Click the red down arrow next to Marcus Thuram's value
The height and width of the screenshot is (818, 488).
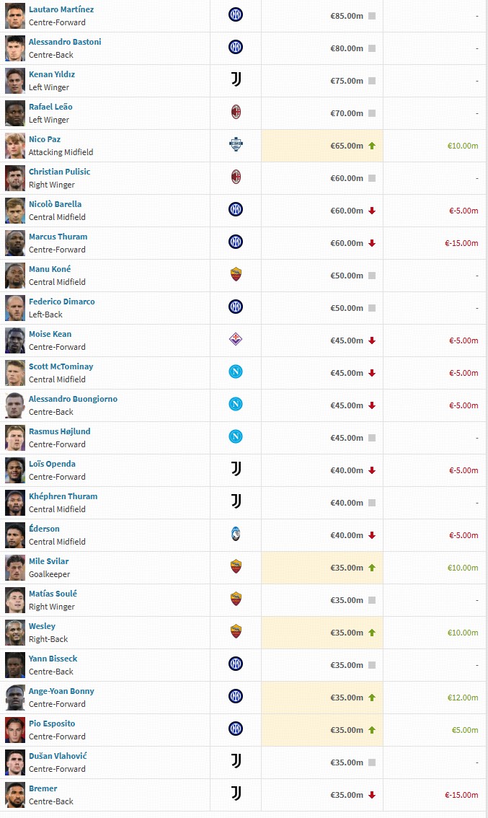372,243
